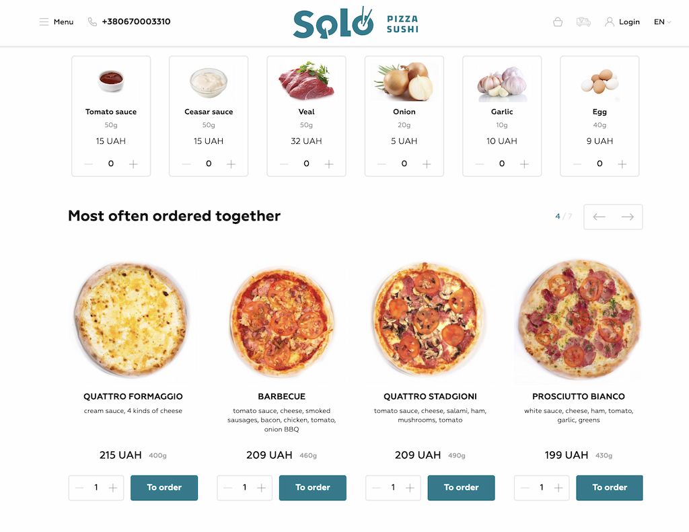Expand the EN language dropdown

[x=662, y=22]
